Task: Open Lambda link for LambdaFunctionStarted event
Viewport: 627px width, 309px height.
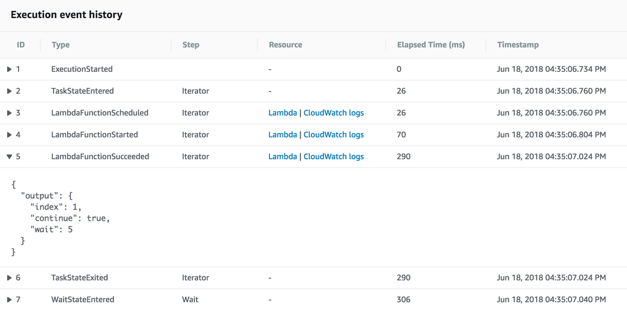Action: click(282, 135)
